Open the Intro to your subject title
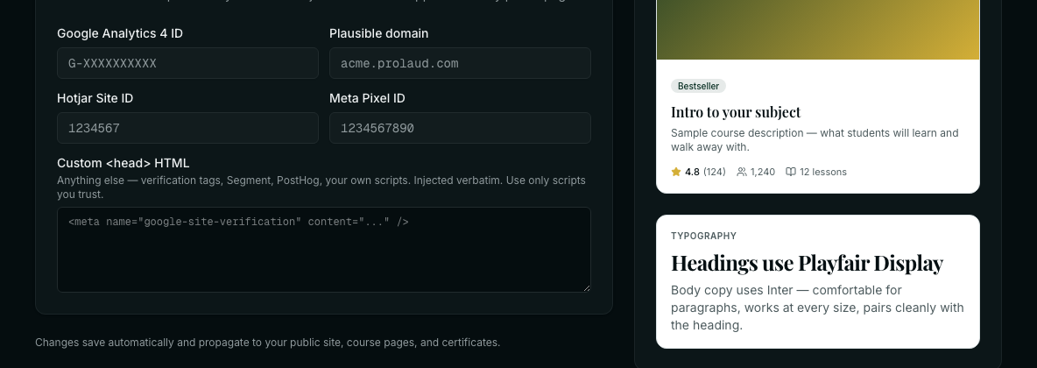 (x=736, y=112)
